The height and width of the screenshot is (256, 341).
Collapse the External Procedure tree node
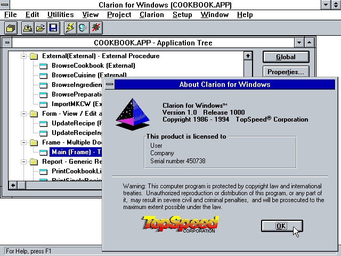[x=23, y=57]
